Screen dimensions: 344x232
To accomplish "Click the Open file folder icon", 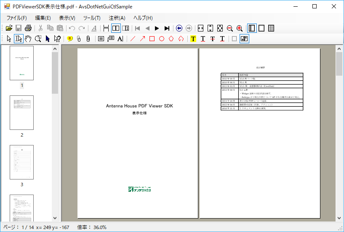I will click(x=9, y=28).
